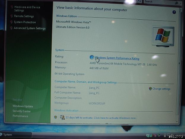The height and width of the screenshot is (139, 185).
Task: Click scroll down arrow of window scrollbar
Action: coord(177,122)
